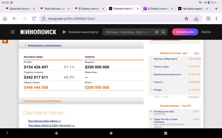This screenshot has height=138, width=222.
Task: Click the Смотреть кино button
Action: click(x=185, y=32)
